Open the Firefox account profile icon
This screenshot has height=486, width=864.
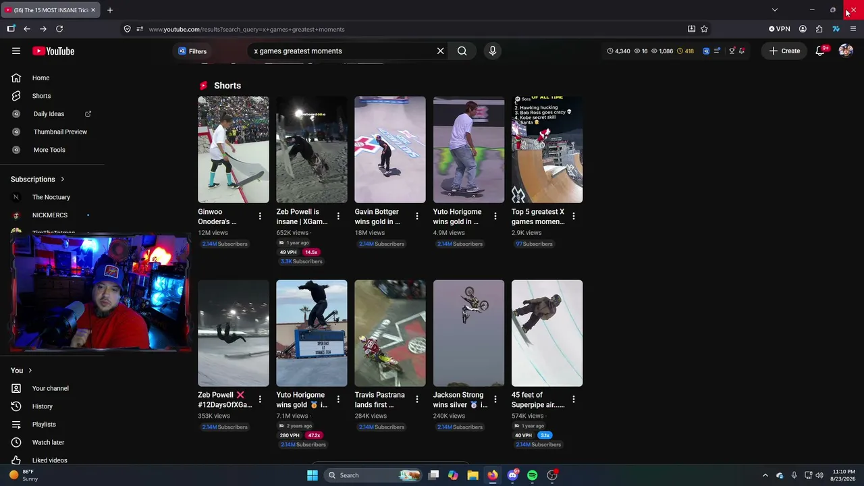803,29
